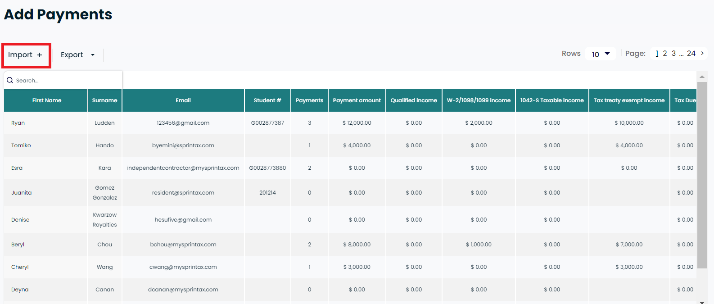Click student number 201214
Screen dimensions: 714x304
(267, 193)
